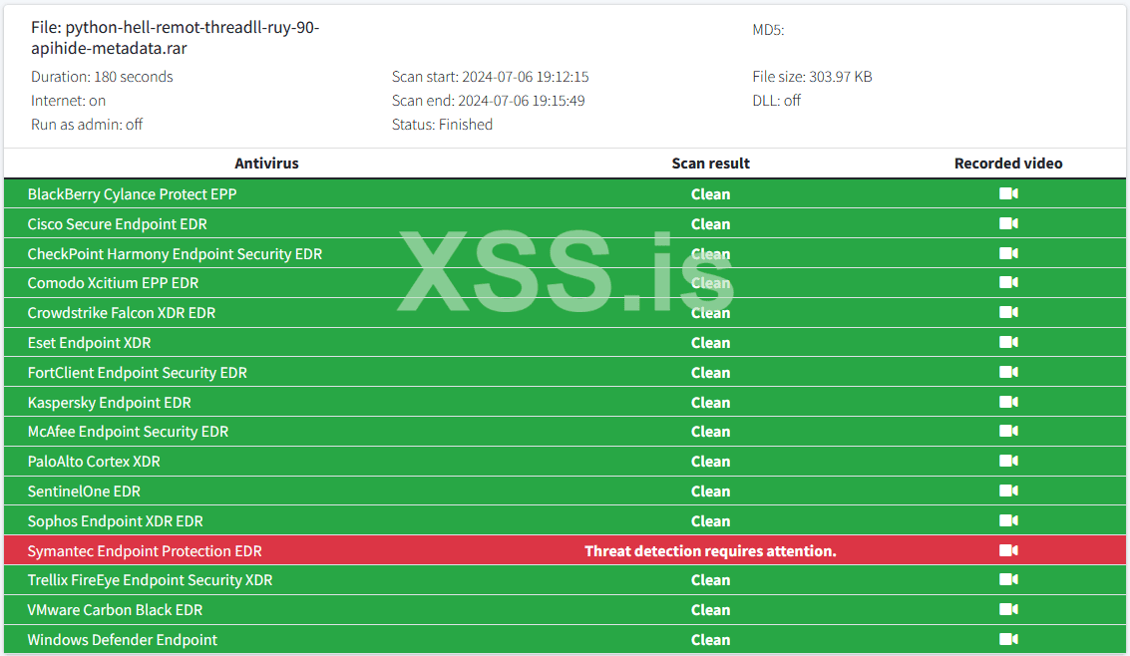This screenshot has width=1130, height=656.
Task: Select Comodo Xcitium EPP EDR text
Action: click(113, 283)
